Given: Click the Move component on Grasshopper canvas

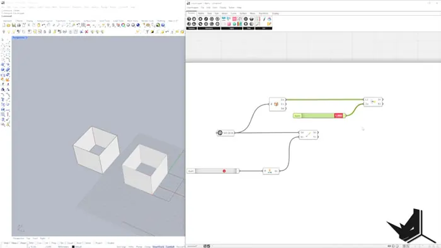Looking at the screenshot, I should (308, 135).
